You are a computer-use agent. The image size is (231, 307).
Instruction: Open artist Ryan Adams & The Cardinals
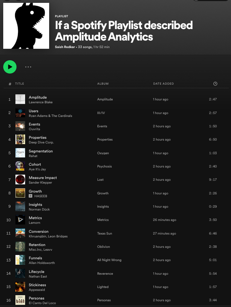[50, 116]
